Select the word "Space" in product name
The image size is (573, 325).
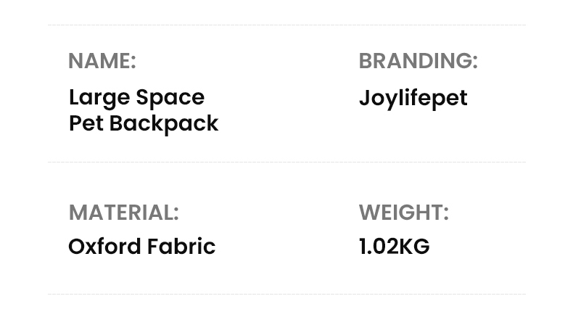click(170, 97)
